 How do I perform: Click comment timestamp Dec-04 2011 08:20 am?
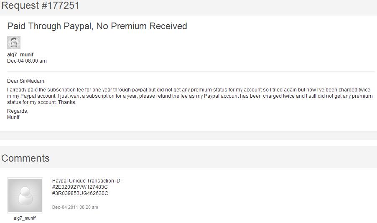[75, 207]
